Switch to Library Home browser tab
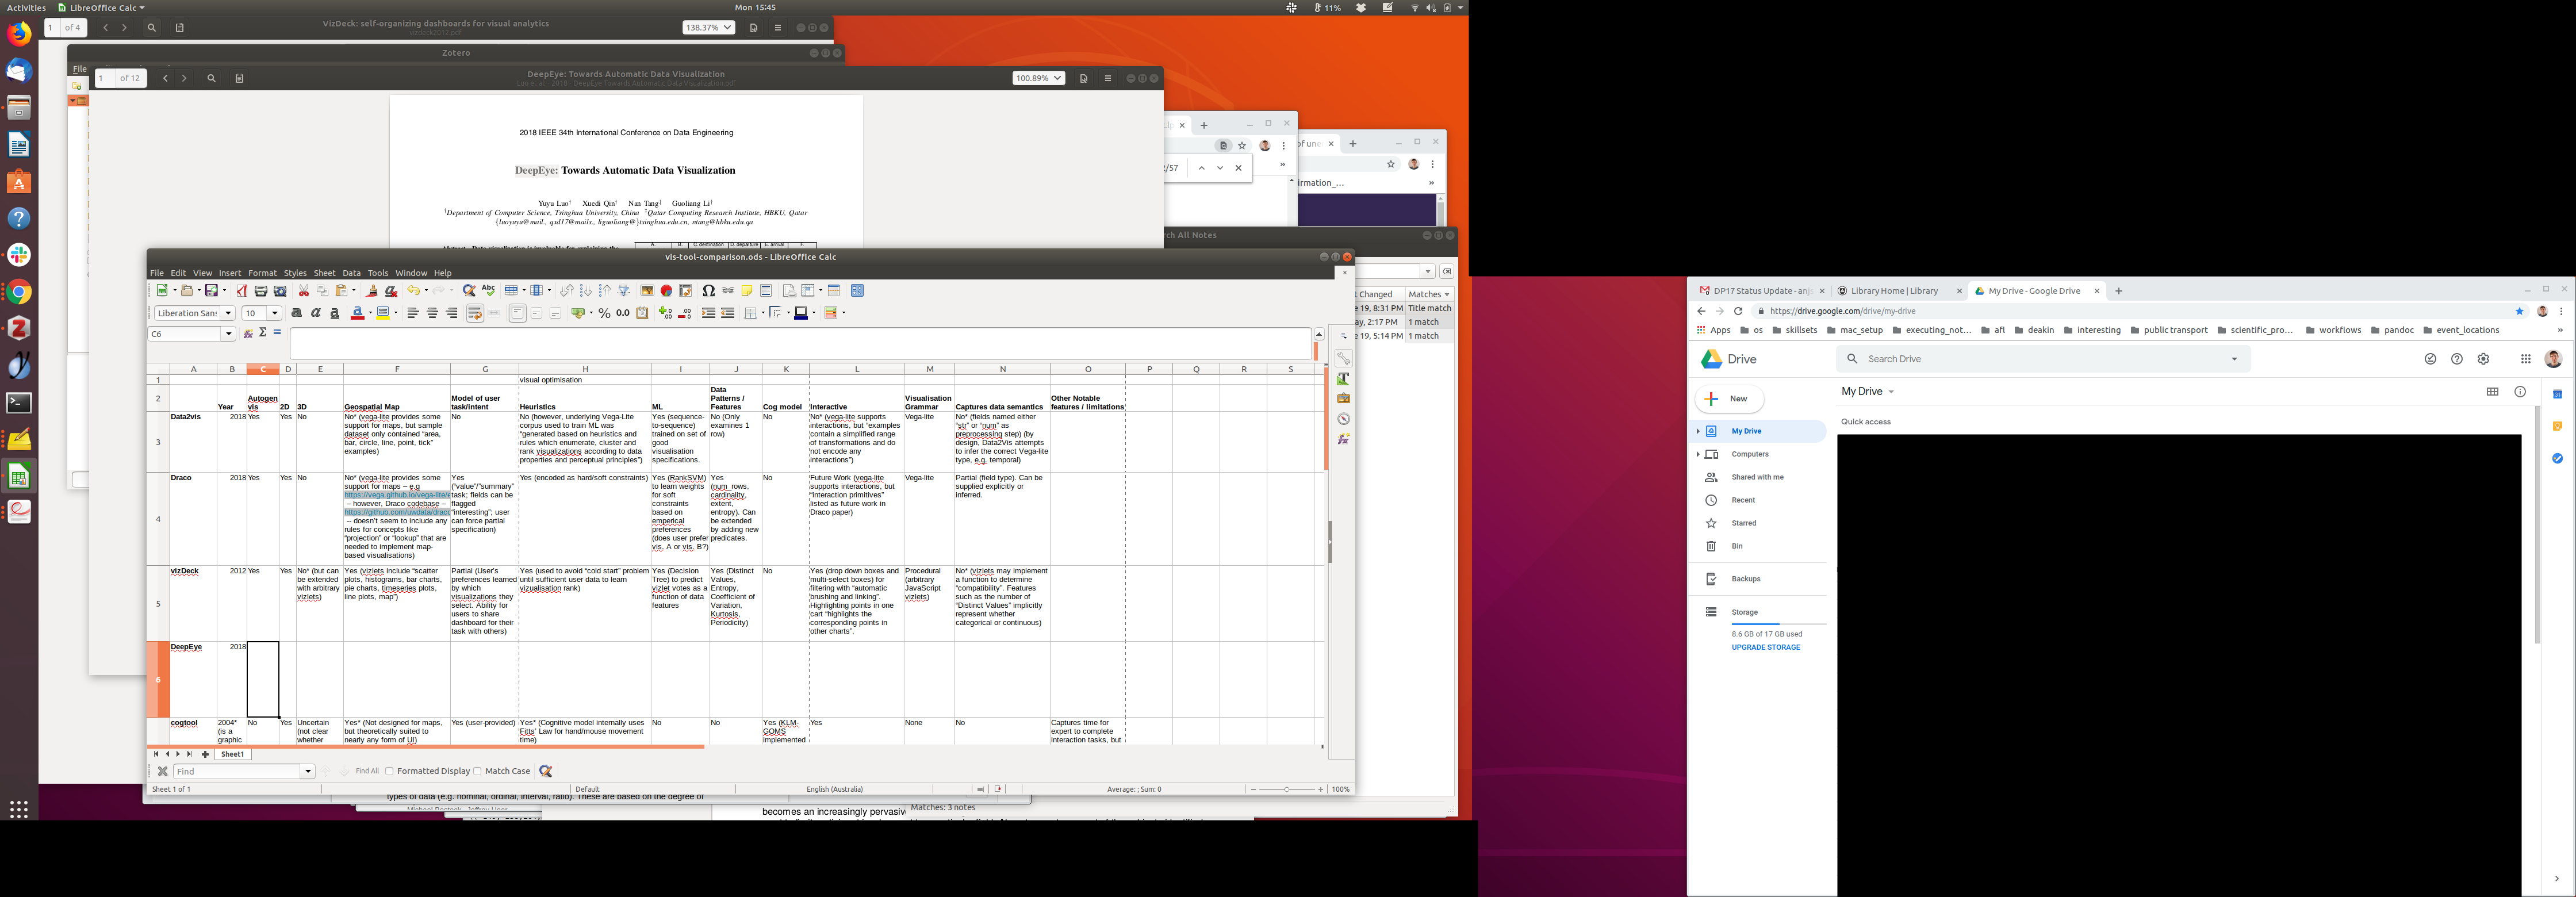The height and width of the screenshot is (897, 2576). (x=1894, y=291)
